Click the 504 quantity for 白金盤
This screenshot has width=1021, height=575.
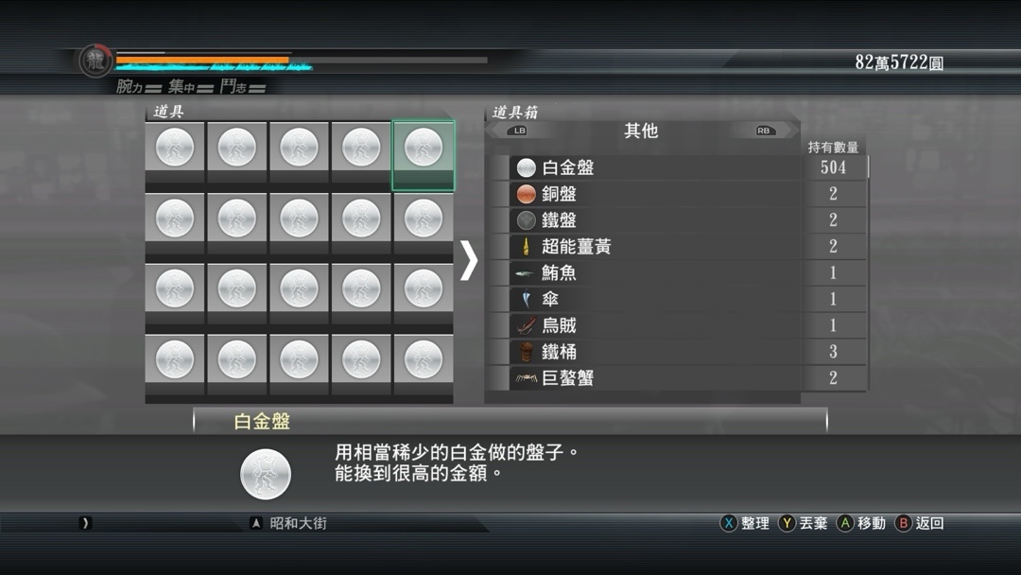point(834,167)
